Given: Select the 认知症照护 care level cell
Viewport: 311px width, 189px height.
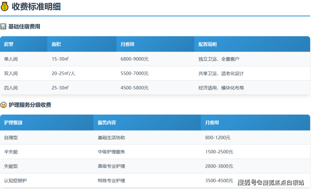Looking at the screenshot, I should point(16,181).
